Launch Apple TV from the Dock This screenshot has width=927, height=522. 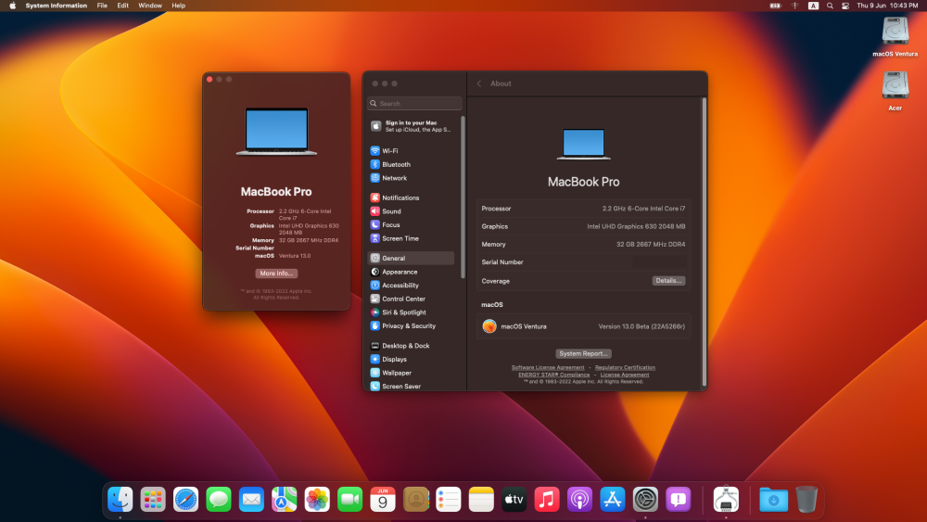tap(514, 500)
